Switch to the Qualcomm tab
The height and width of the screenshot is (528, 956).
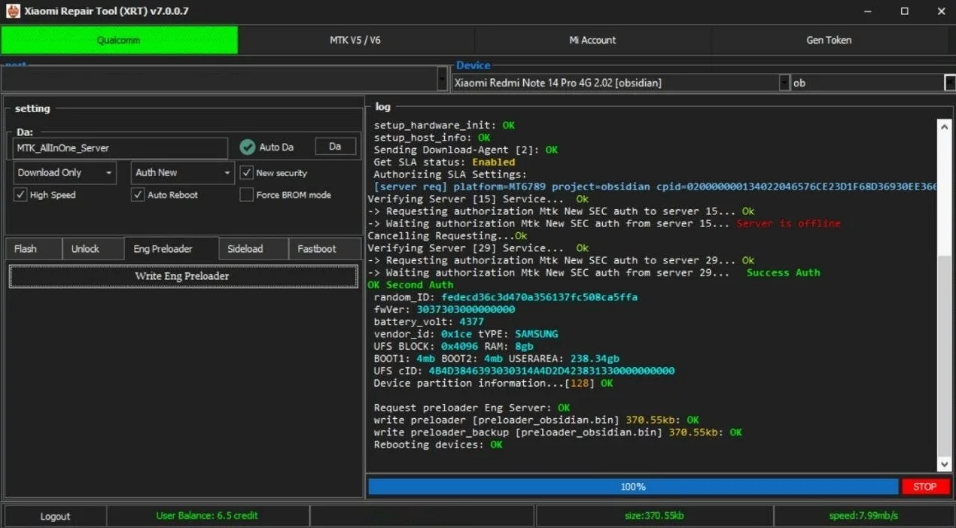[x=119, y=40]
